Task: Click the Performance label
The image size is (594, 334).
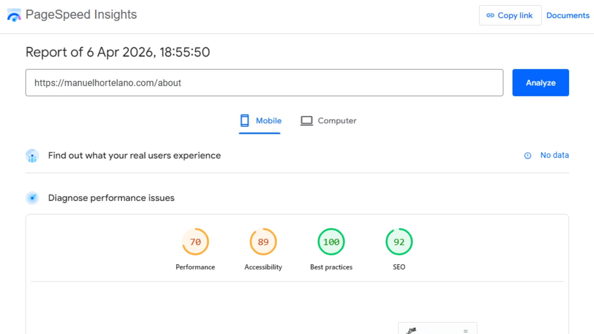Action: click(x=195, y=267)
